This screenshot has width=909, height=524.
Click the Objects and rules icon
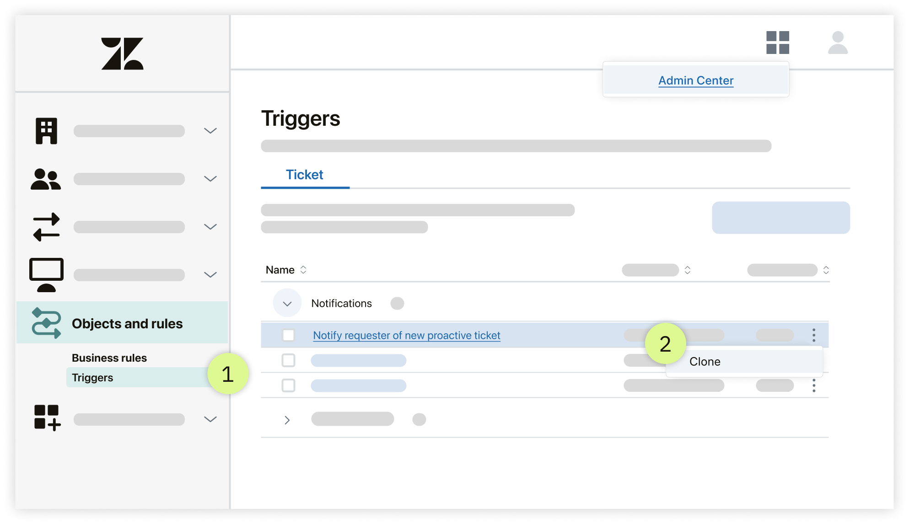coord(46,323)
